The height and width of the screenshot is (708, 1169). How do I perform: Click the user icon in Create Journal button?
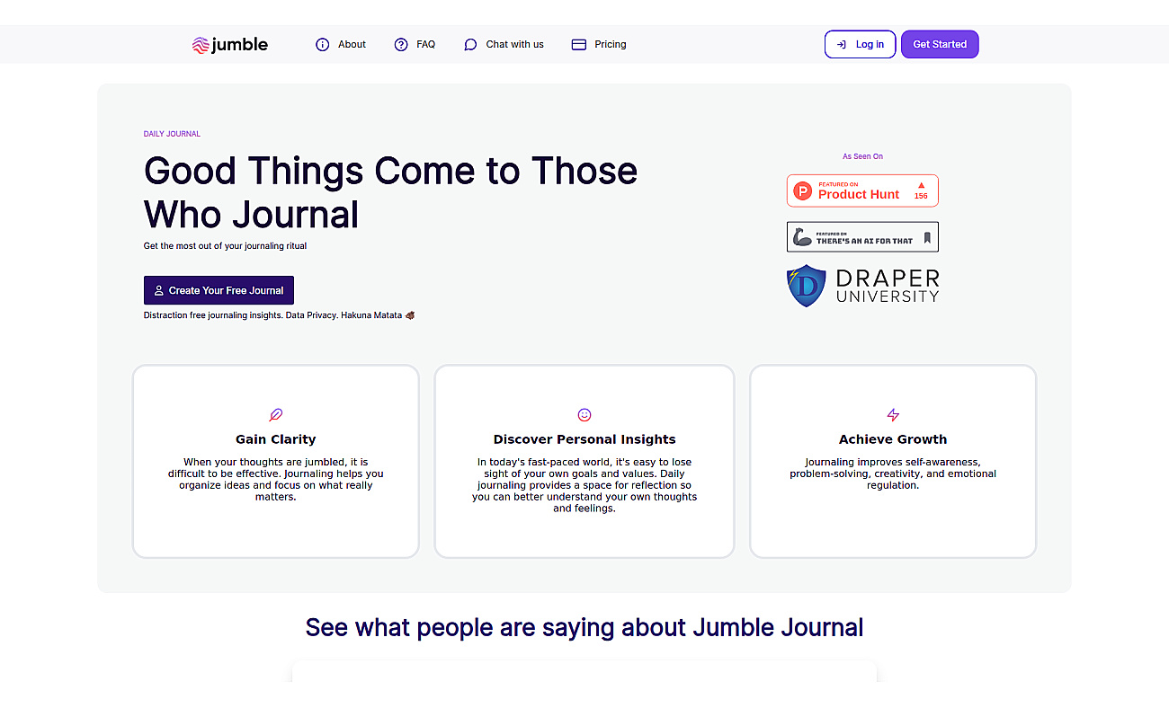pos(159,290)
